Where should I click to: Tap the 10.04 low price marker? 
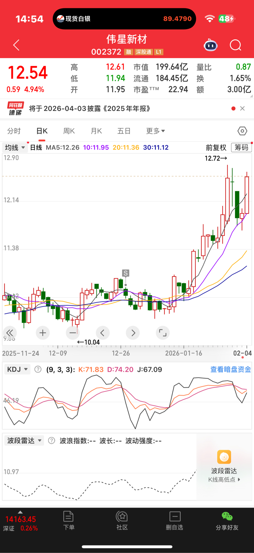[x=88, y=342]
